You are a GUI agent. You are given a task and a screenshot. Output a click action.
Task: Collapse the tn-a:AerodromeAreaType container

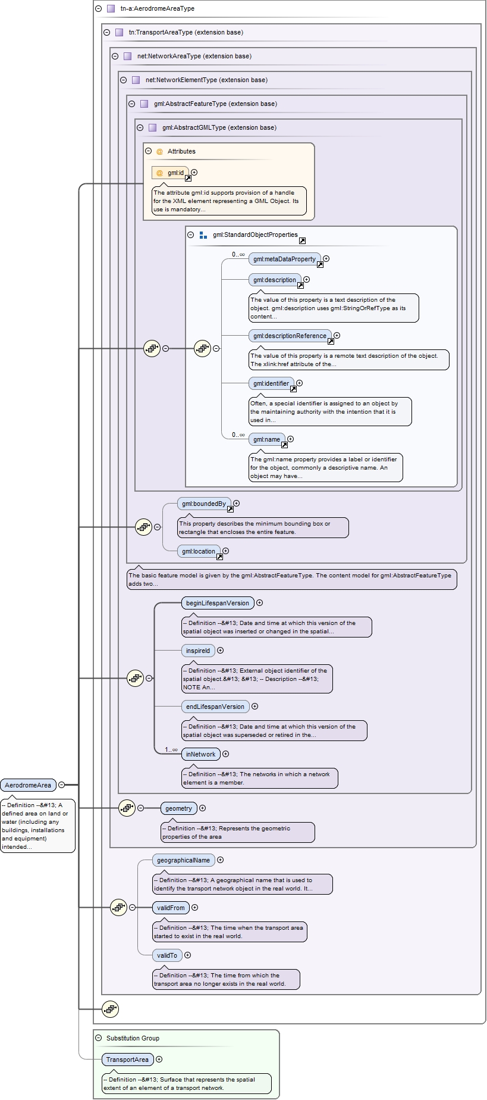coord(98,8)
